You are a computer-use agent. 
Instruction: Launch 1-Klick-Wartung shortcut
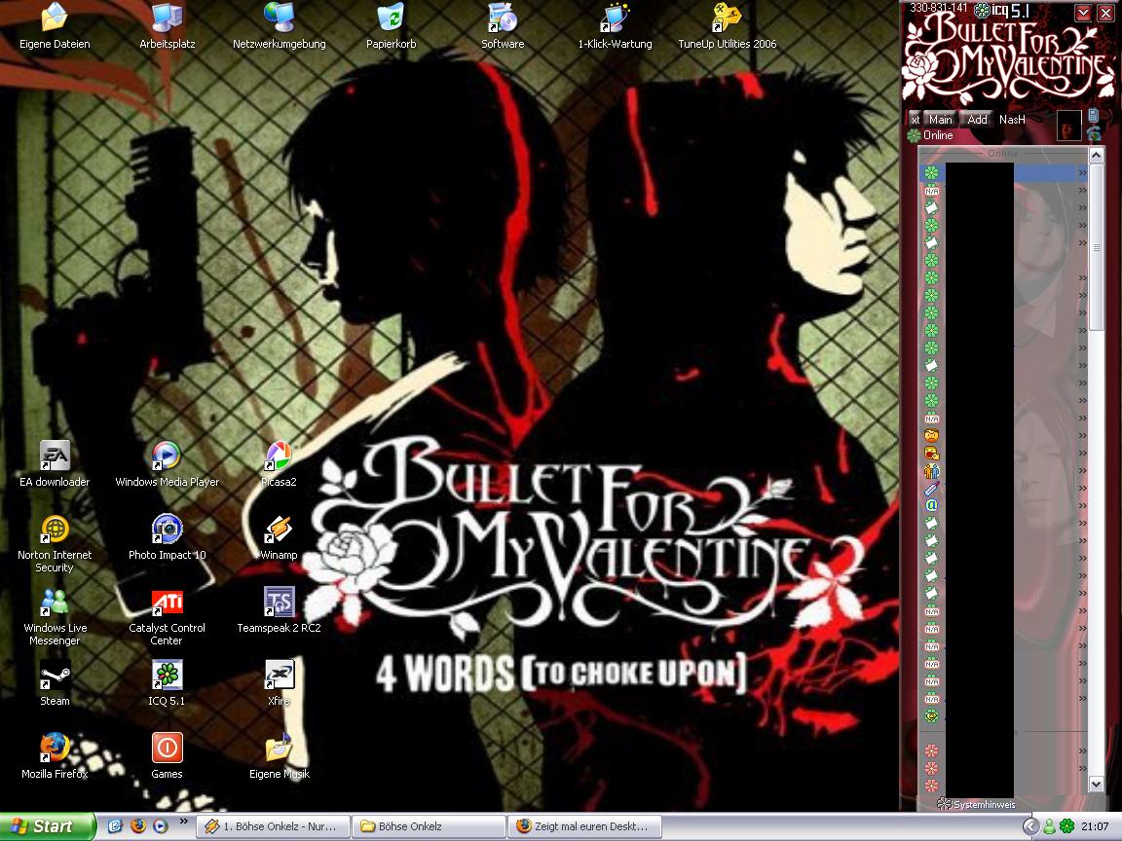615,27
